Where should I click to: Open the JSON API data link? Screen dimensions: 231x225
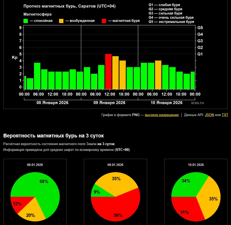(209, 115)
